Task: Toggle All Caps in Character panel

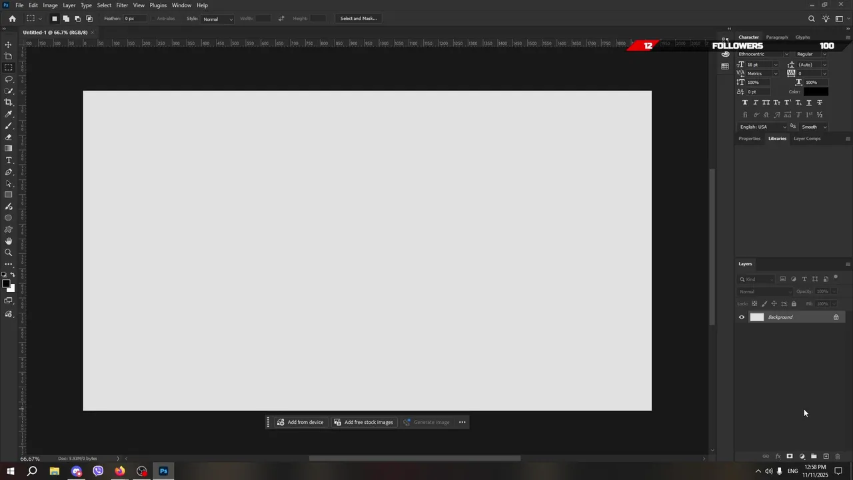Action: click(766, 103)
